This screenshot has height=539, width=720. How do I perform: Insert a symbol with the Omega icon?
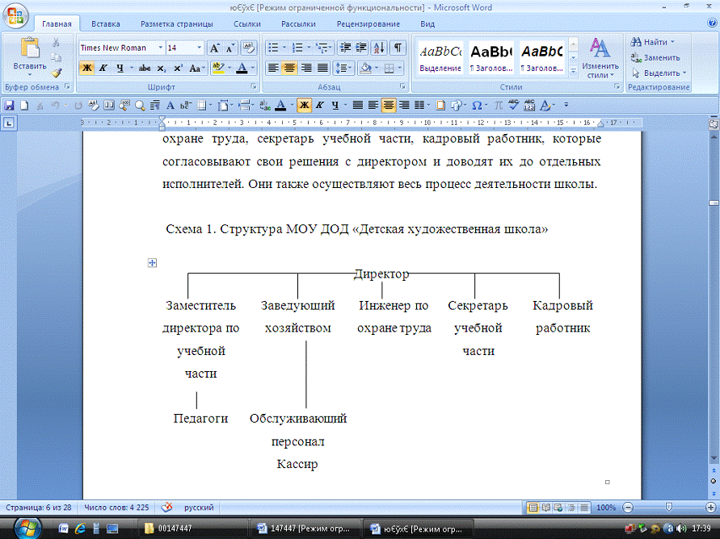(x=477, y=105)
